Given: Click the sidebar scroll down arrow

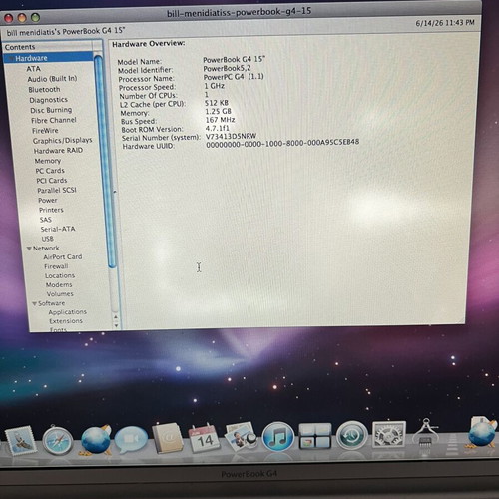Looking at the screenshot, I should [x=116, y=325].
